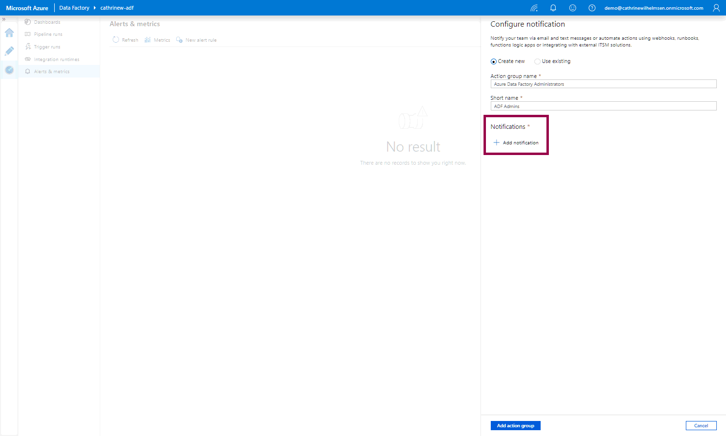This screenshot has height=436, width=726.
Task: Open Integration runtimes menu item
Action: [56, 60]
